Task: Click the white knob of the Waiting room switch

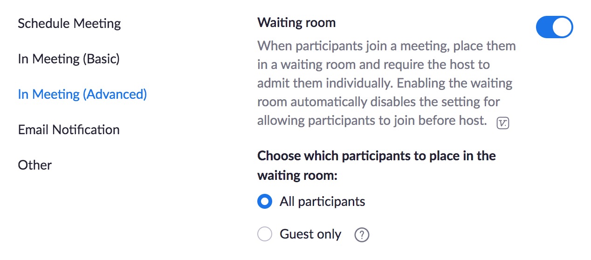Action: [x=563, y=27]
